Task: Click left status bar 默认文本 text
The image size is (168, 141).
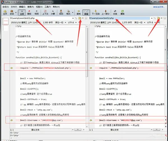Action: coord(35,130)
